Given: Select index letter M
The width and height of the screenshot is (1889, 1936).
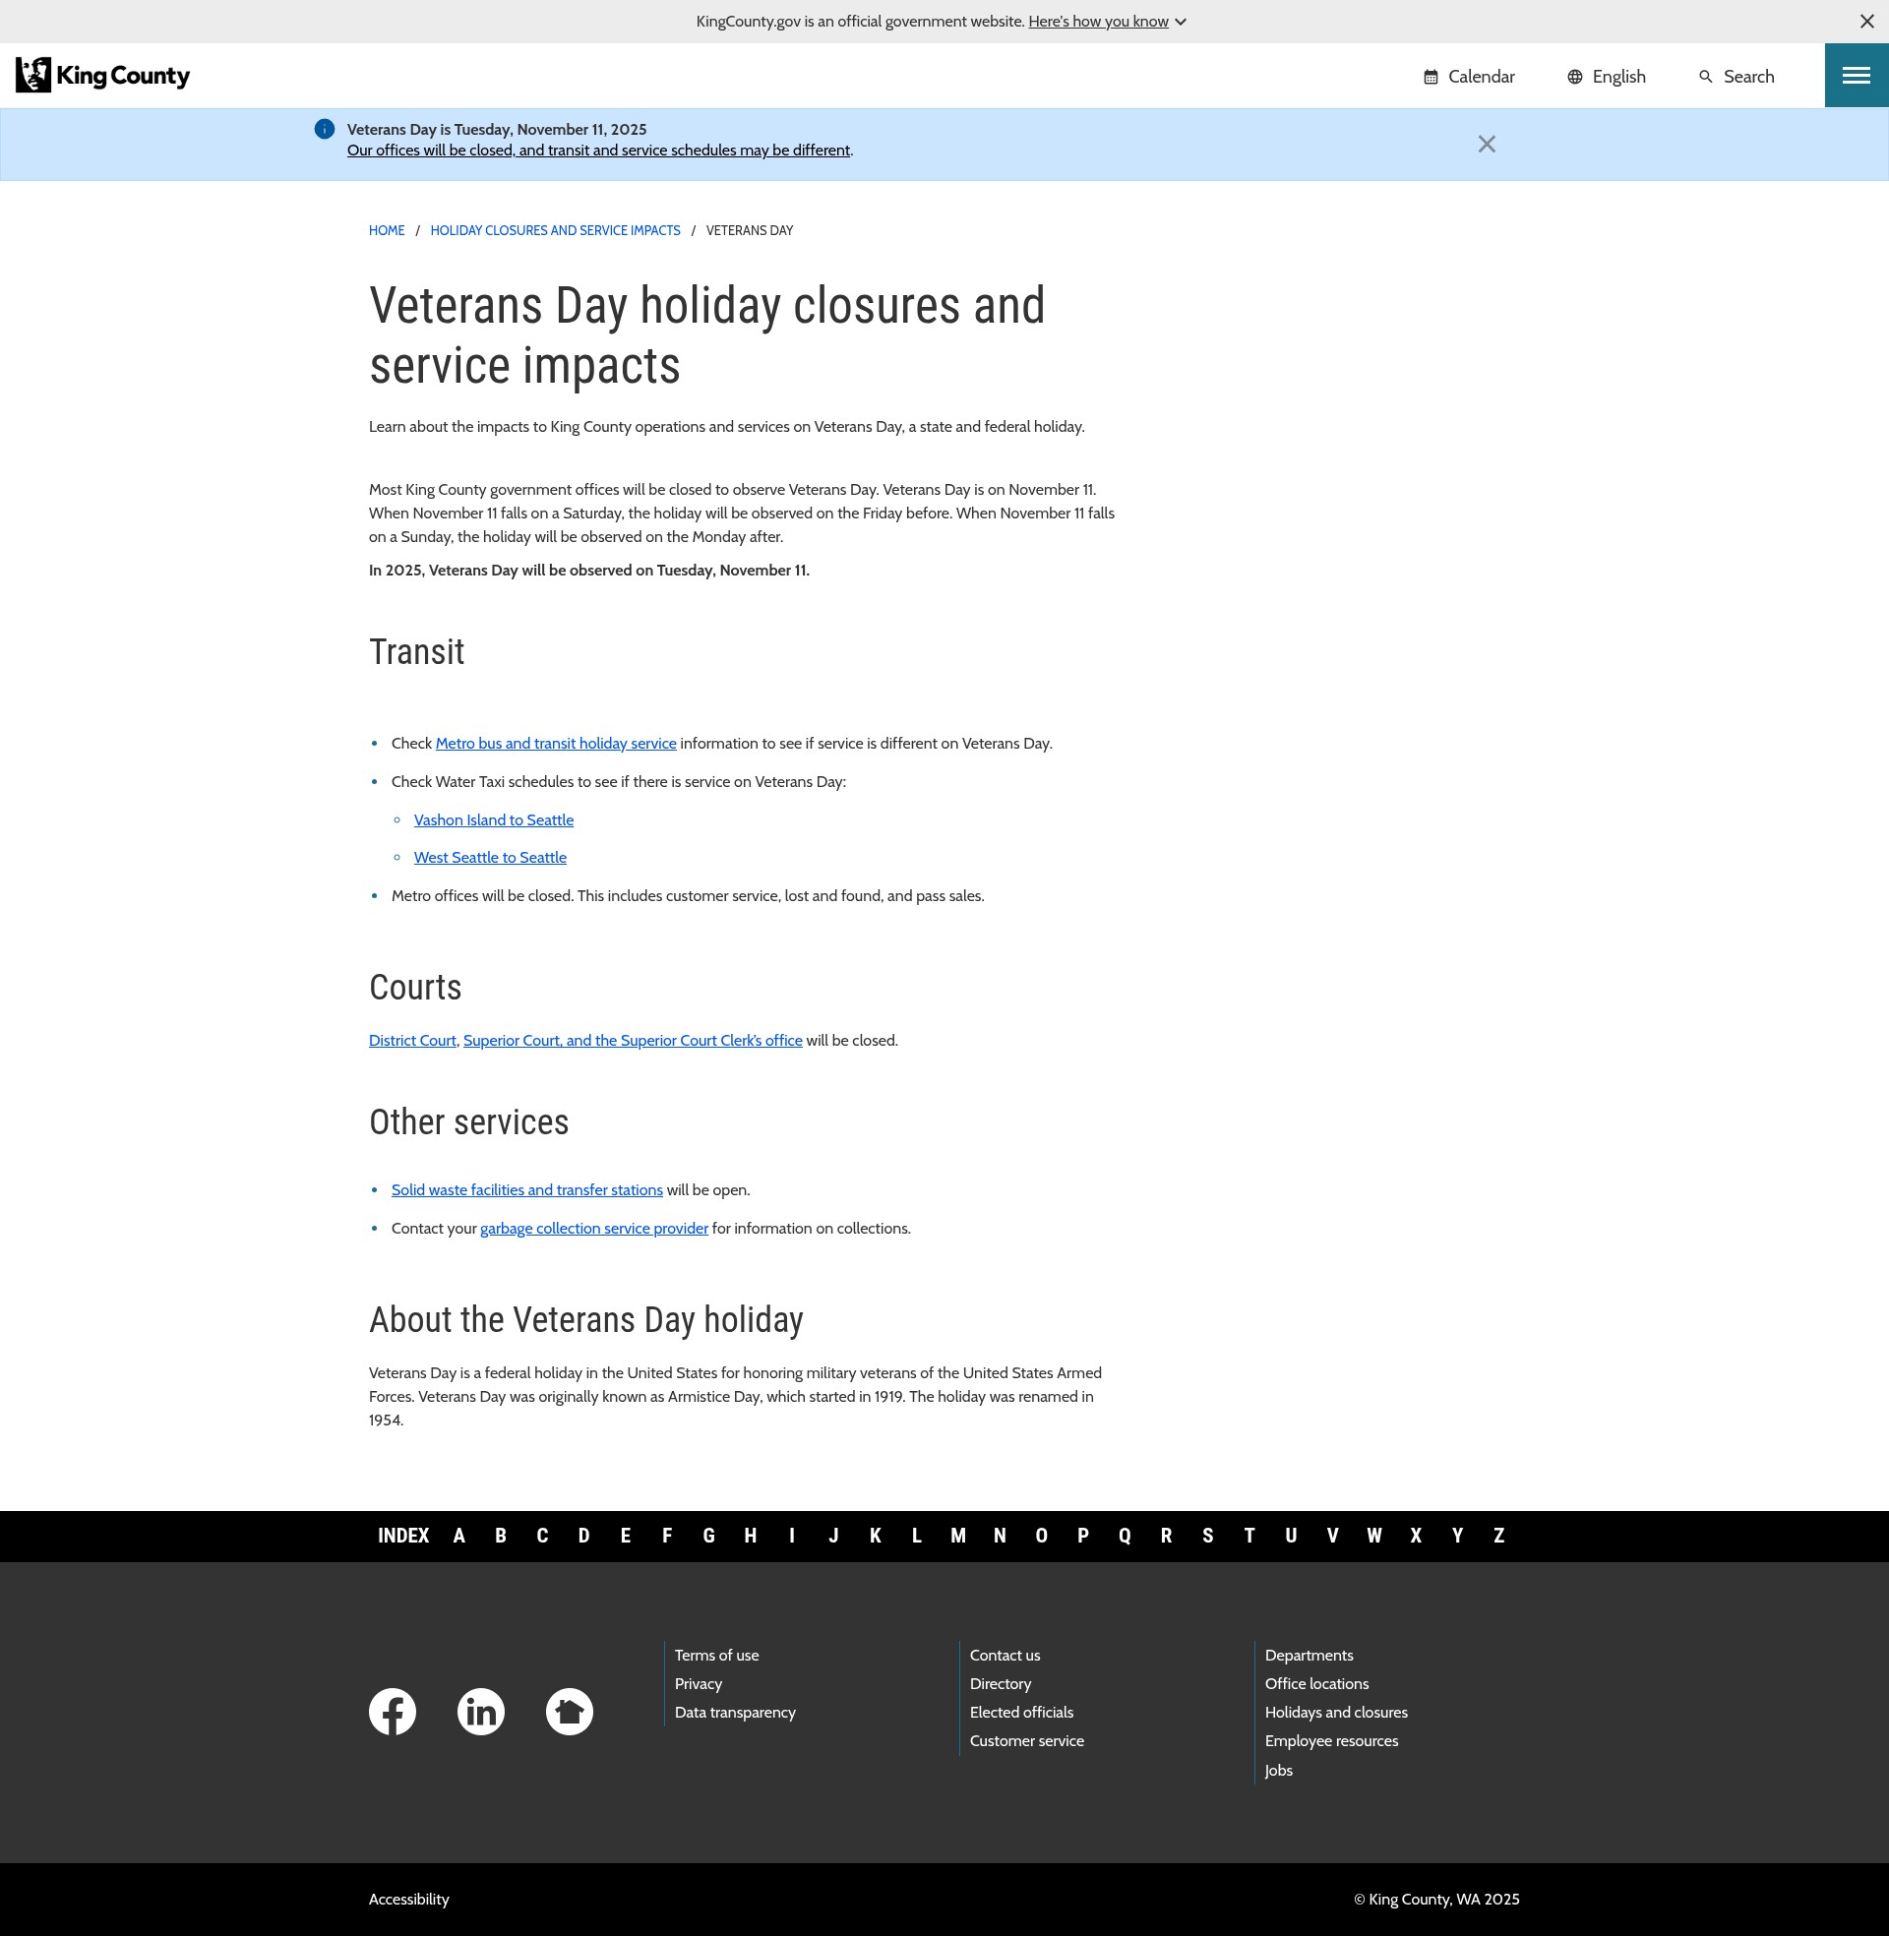Looking at the screenshot, I should [958, 1536].
